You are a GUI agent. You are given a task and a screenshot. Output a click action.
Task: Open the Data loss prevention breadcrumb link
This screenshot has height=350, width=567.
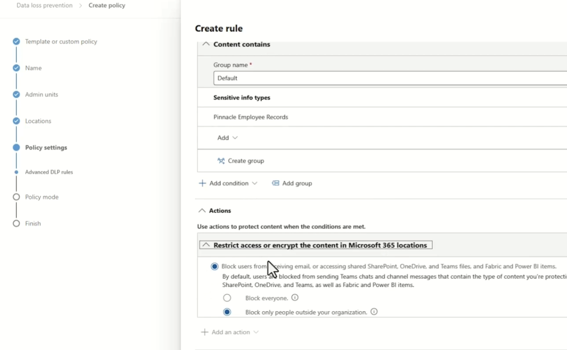pyautogui.click(x=44, y=6)
